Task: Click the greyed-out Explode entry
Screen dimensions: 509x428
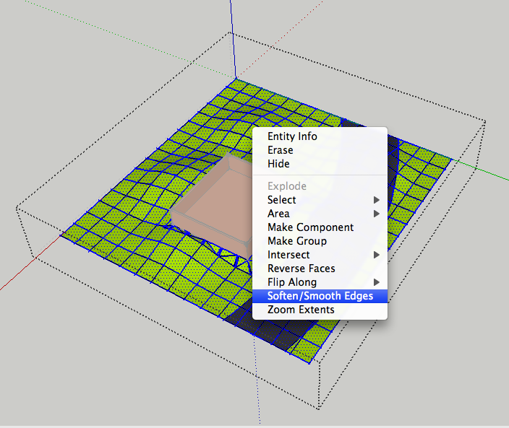Action: coord(287,186)
